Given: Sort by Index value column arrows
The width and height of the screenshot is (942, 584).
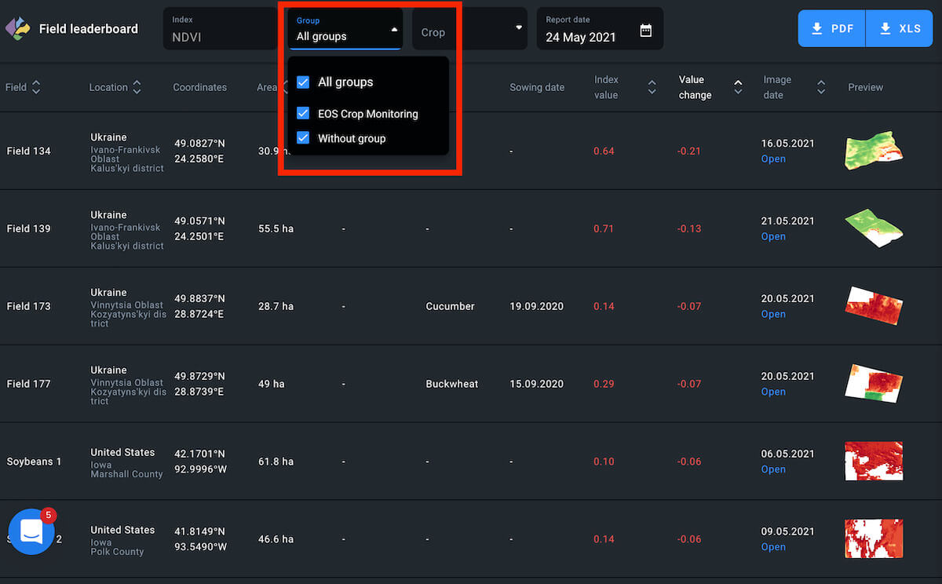Looking at the screenshot, I should tap(652, 87).
